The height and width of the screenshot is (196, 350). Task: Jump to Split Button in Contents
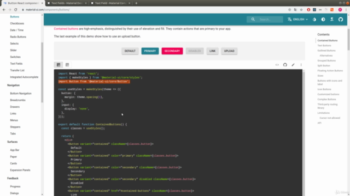point(324,66)
